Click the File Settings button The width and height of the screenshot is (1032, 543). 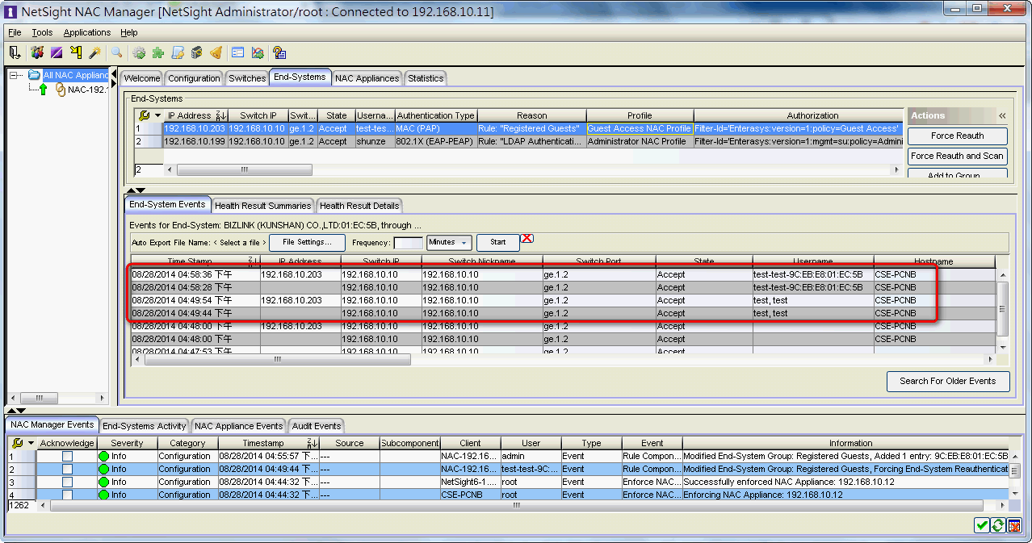pyautogui.click(x=307, y=242)
